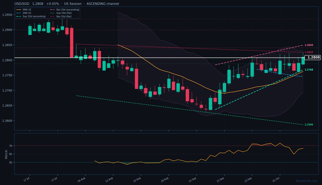
Task: Click the 20 Aug date label
Action: pyautogui.click(x=137, y=179)
